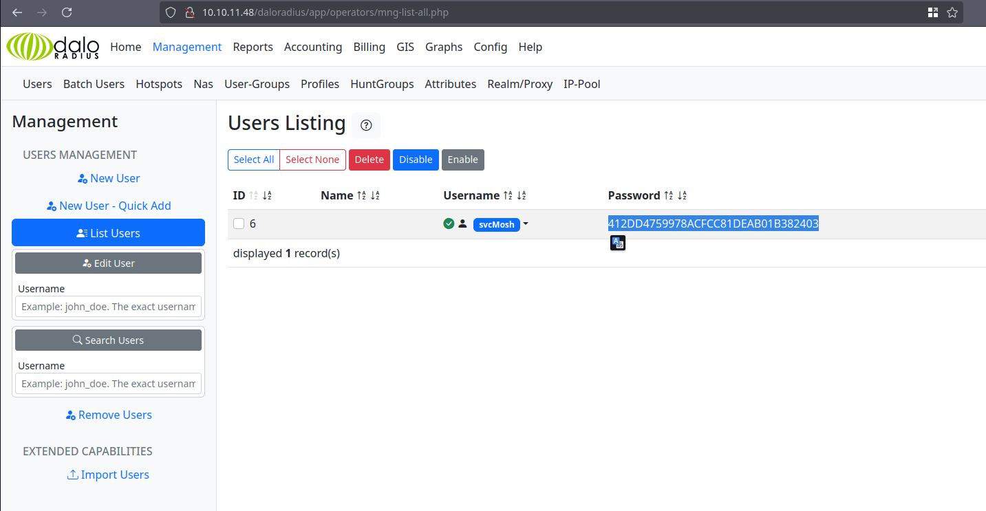The height and width of the screenshot is (511, 986).
Task: Switch to the Hotspots tab
Action: tap(159, 84)
